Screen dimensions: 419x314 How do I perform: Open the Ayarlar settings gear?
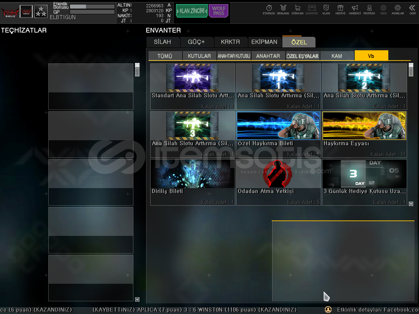tap(397, 9)
